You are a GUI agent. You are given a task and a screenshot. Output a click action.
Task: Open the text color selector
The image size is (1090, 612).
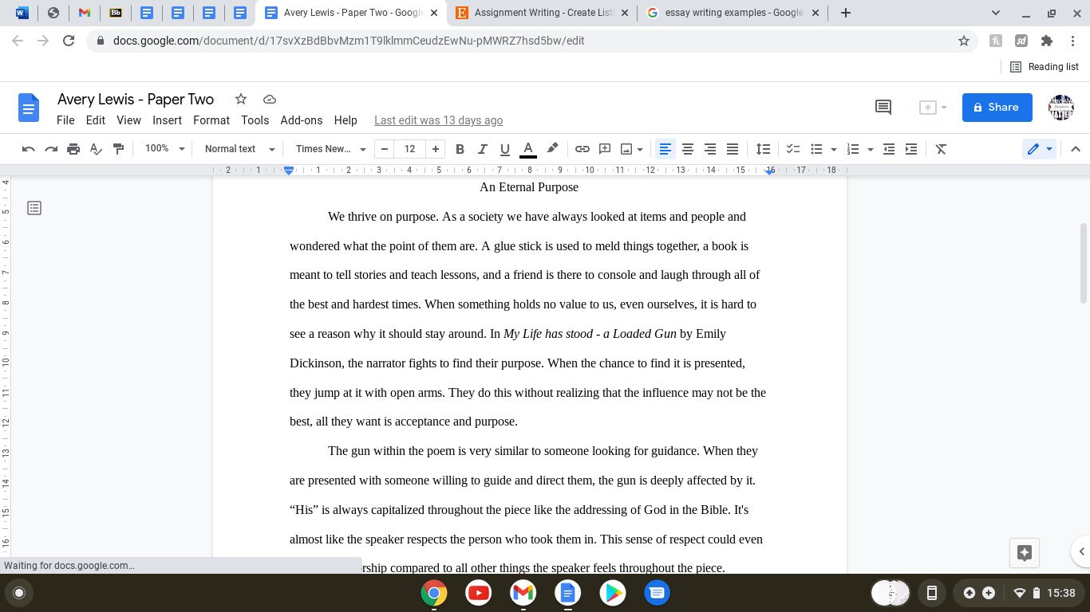pos(527,149)
